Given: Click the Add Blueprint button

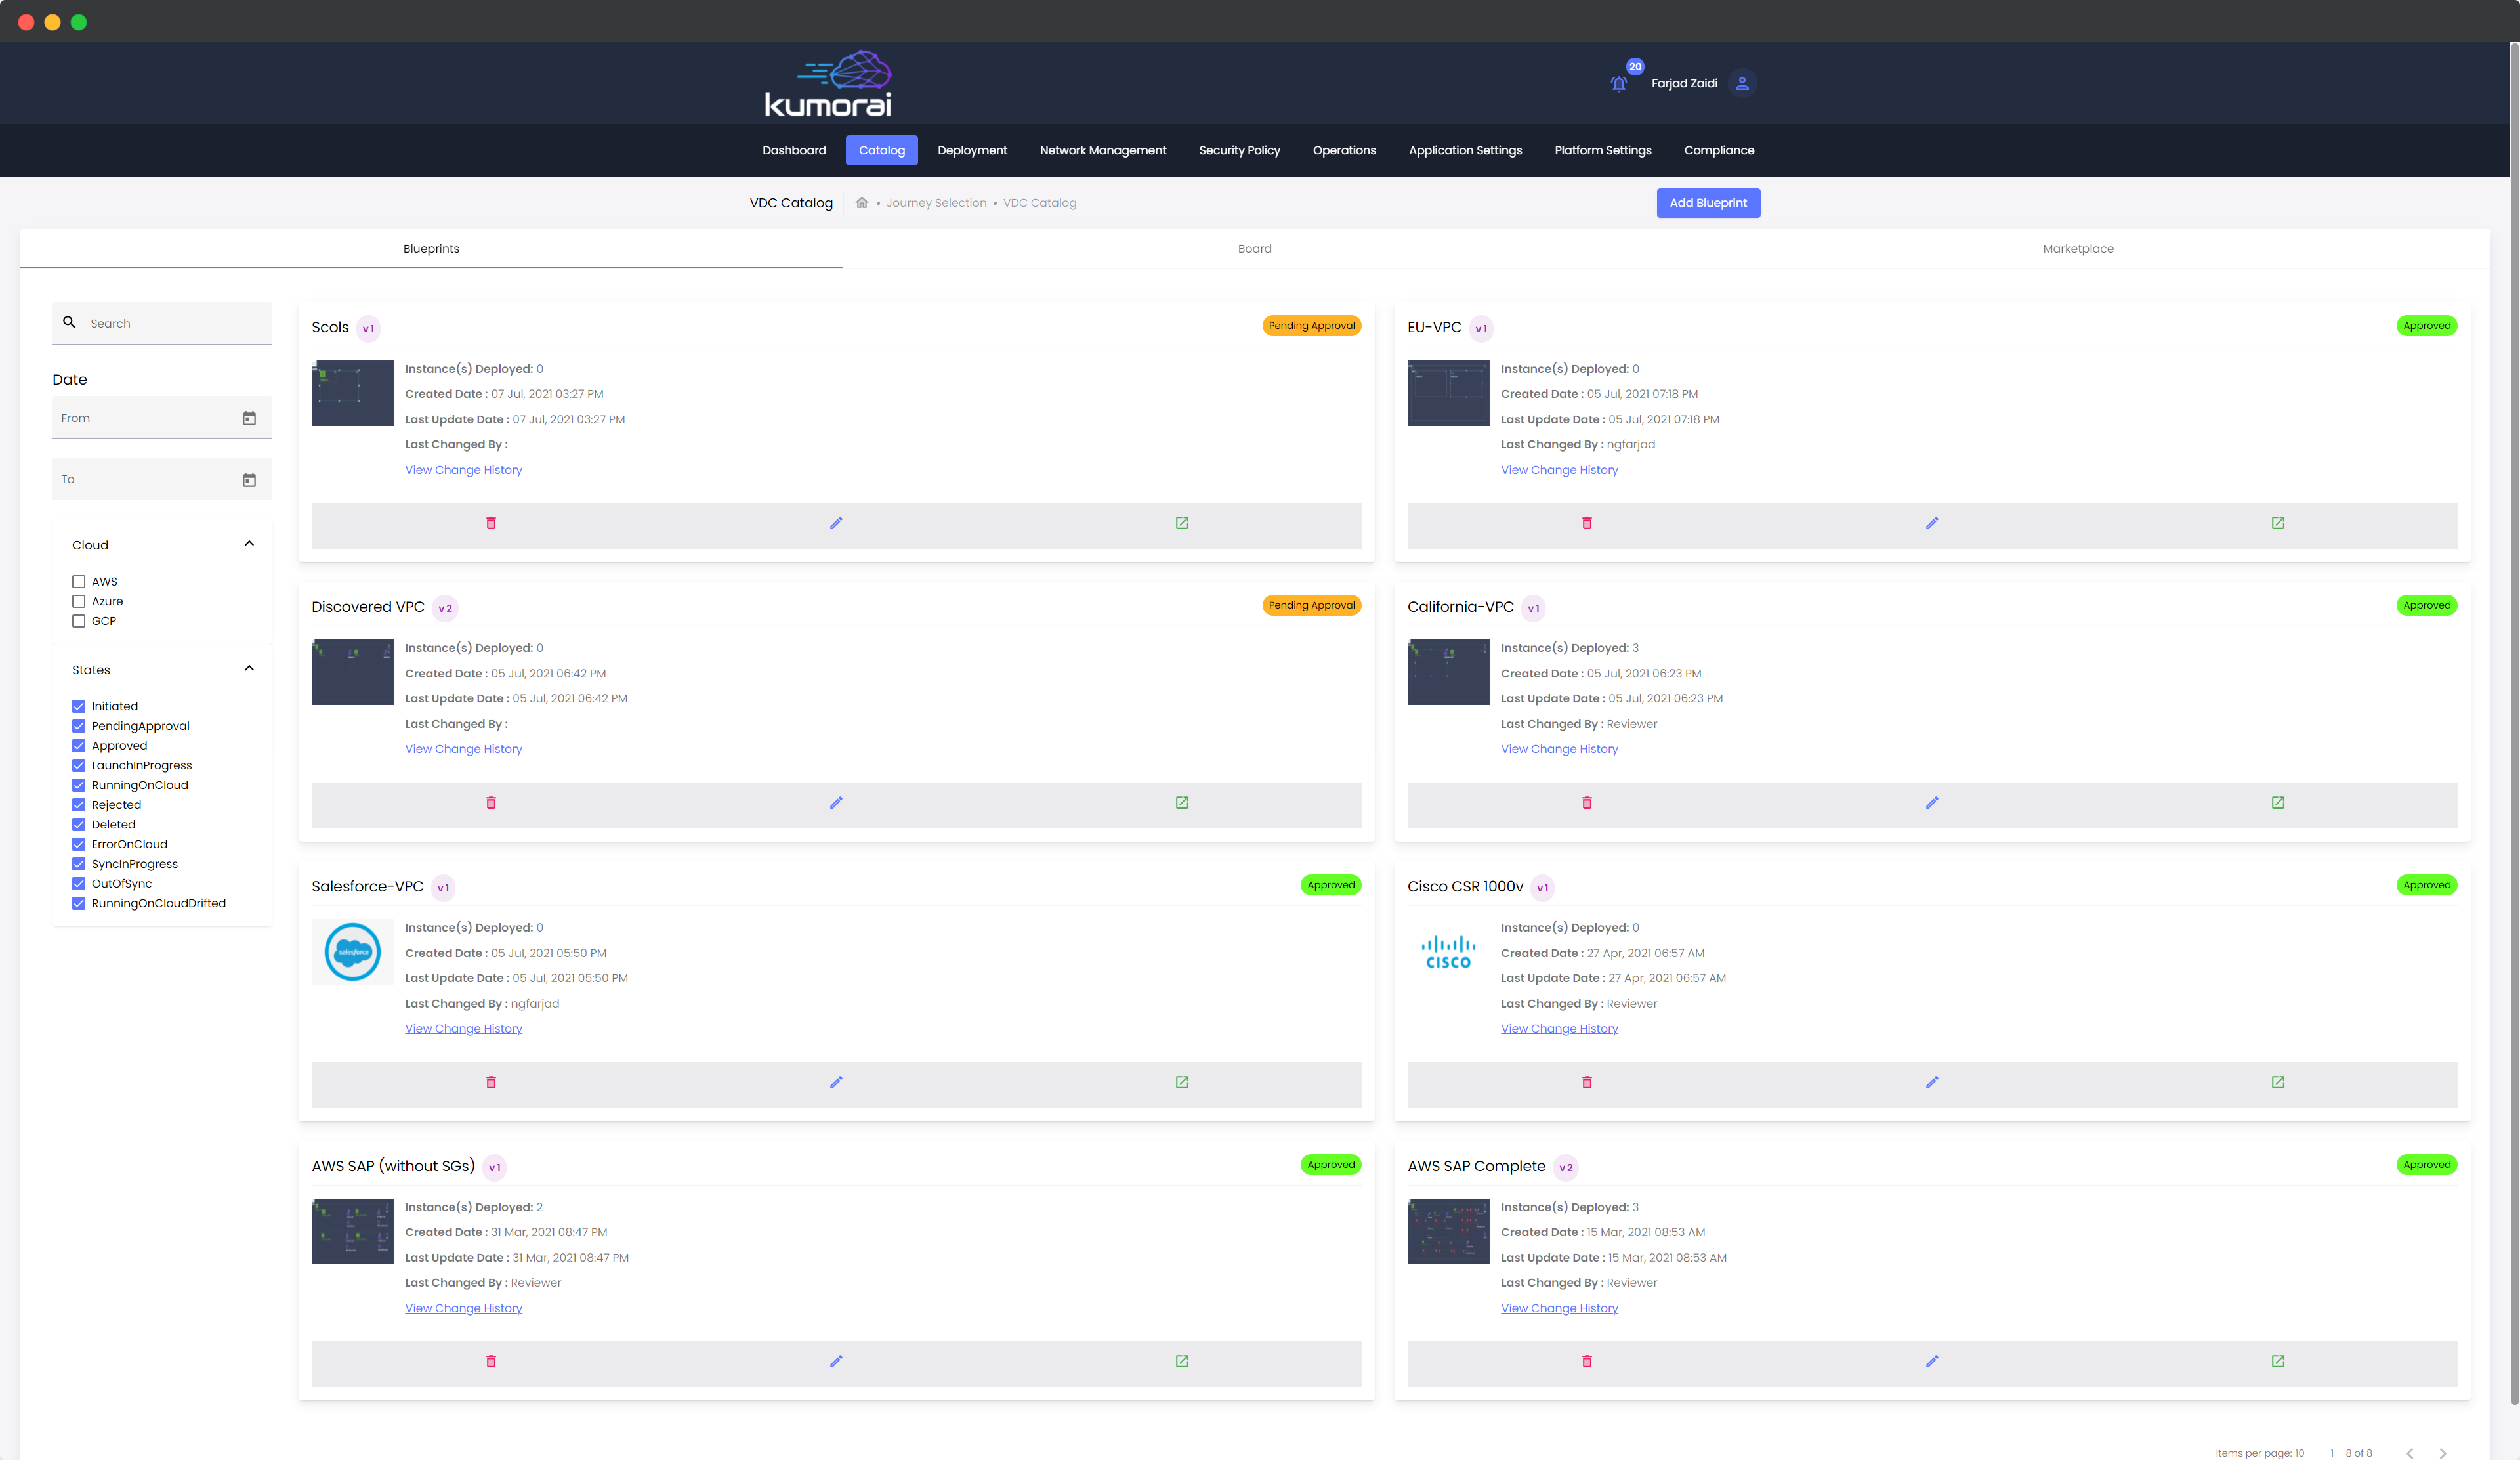Looking at the screenshot, I should pyautogui.click(x=1709, y=203).
